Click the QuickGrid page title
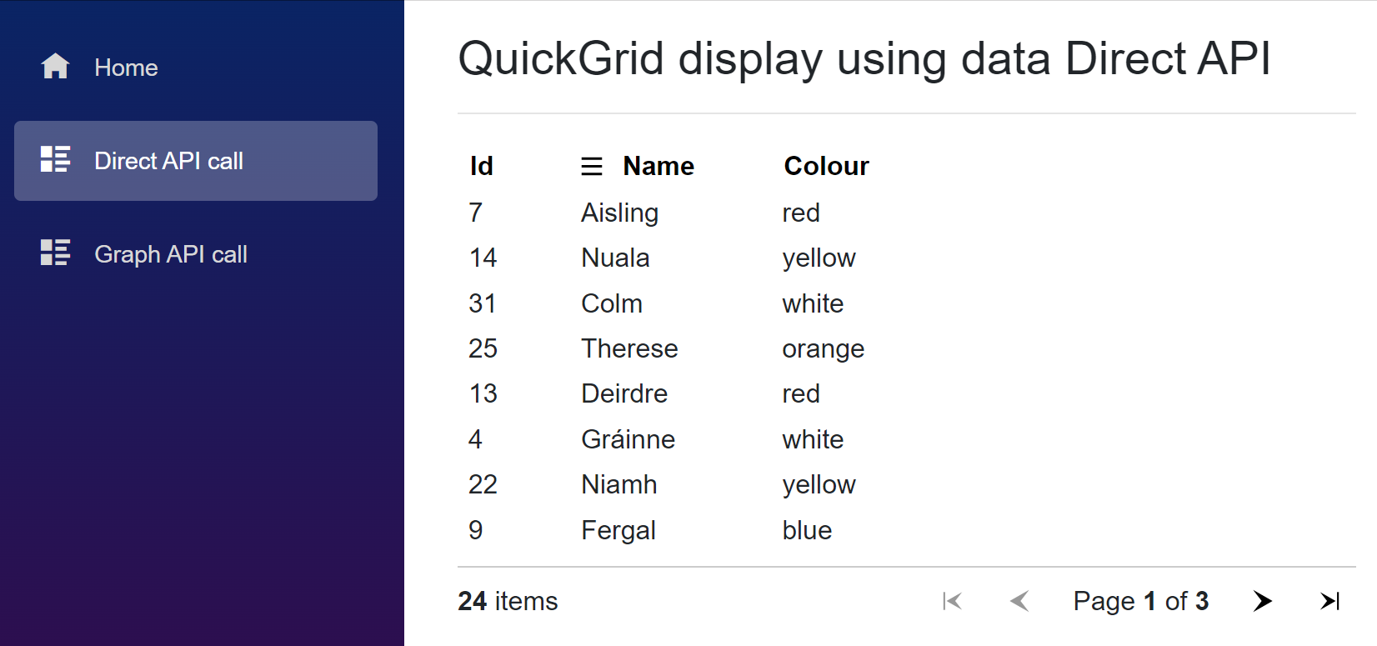The image size is (1377, 646). point(864,58)
